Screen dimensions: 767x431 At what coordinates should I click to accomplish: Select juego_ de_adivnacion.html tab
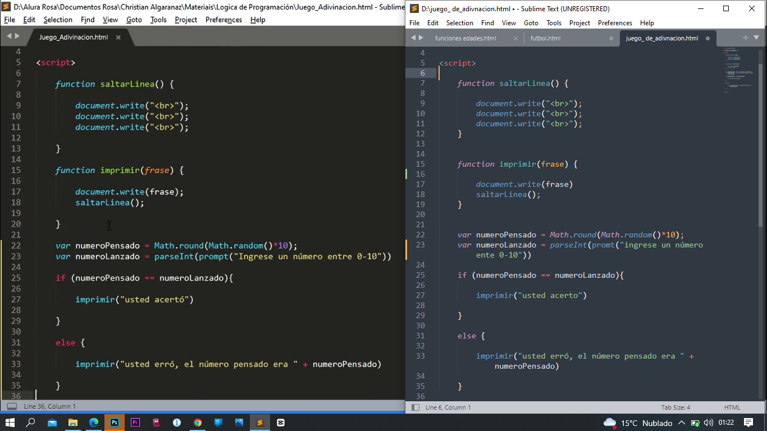coord(662,38)
